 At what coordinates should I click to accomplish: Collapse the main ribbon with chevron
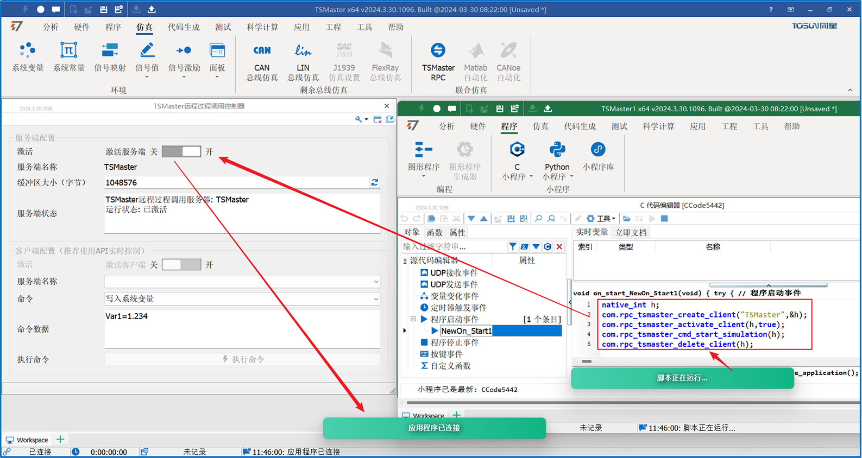tap(850, 90)
